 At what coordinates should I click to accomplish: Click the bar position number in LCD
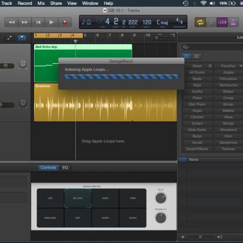(108, 21)
